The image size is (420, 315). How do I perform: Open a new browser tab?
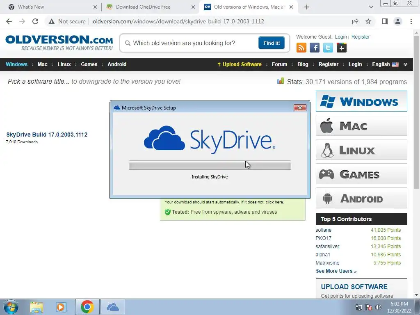click(307, 7)
